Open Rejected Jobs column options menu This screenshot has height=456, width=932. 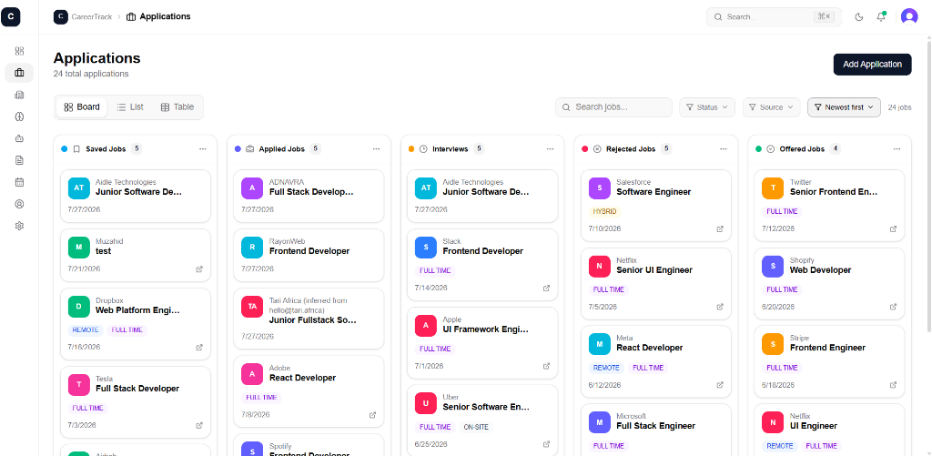724,149
